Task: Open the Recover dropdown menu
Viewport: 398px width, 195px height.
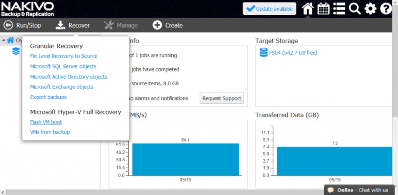Action: 73,25
